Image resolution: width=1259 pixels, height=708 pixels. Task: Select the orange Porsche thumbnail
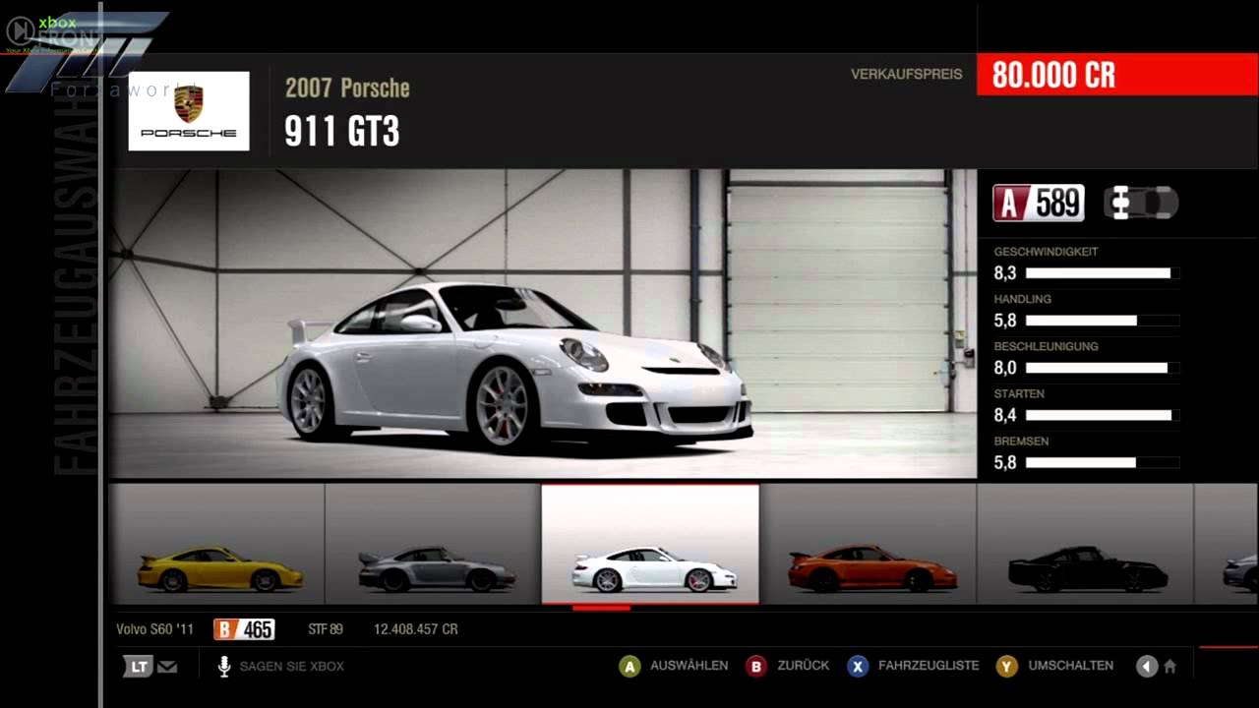click(x=869, y=544)
